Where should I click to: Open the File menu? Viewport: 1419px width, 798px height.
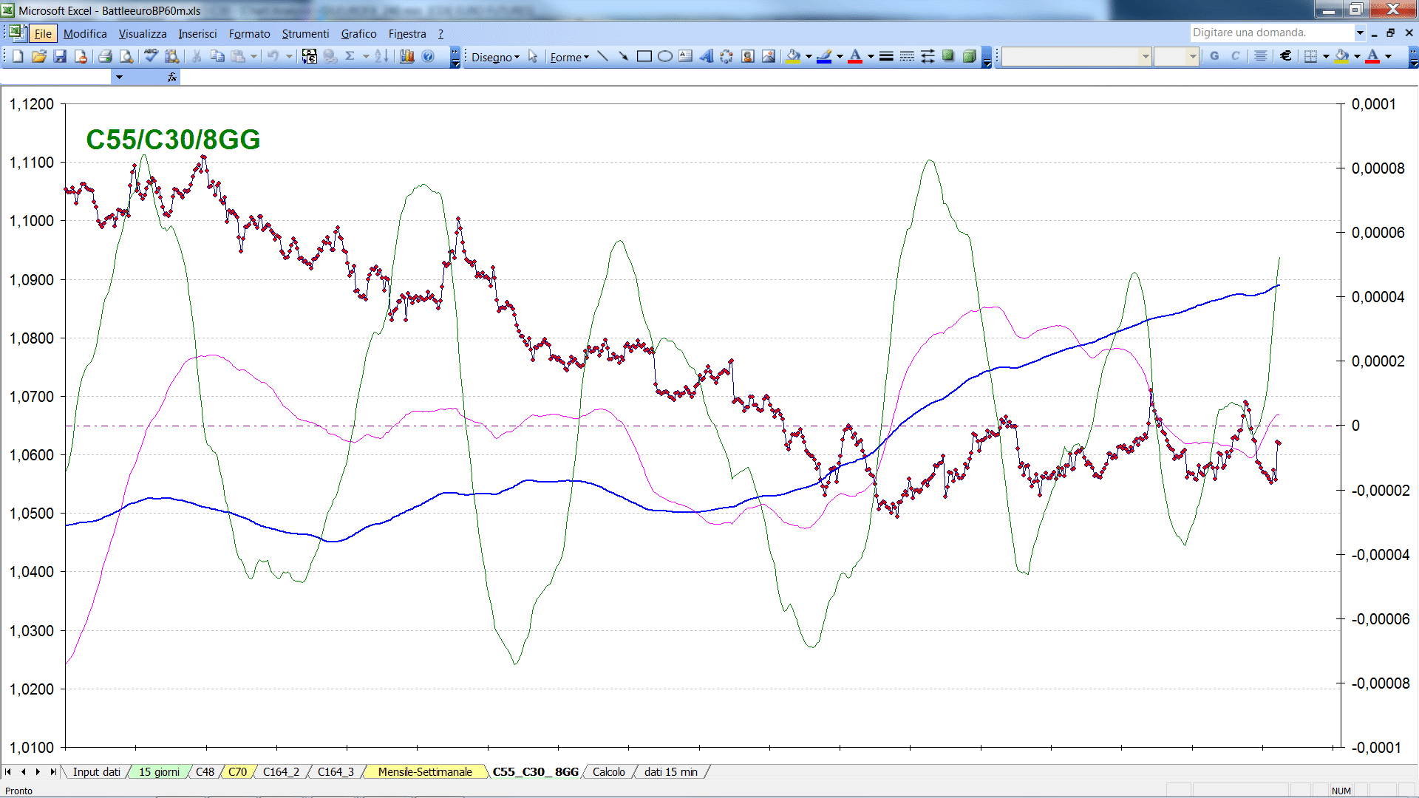coord(43,34)
